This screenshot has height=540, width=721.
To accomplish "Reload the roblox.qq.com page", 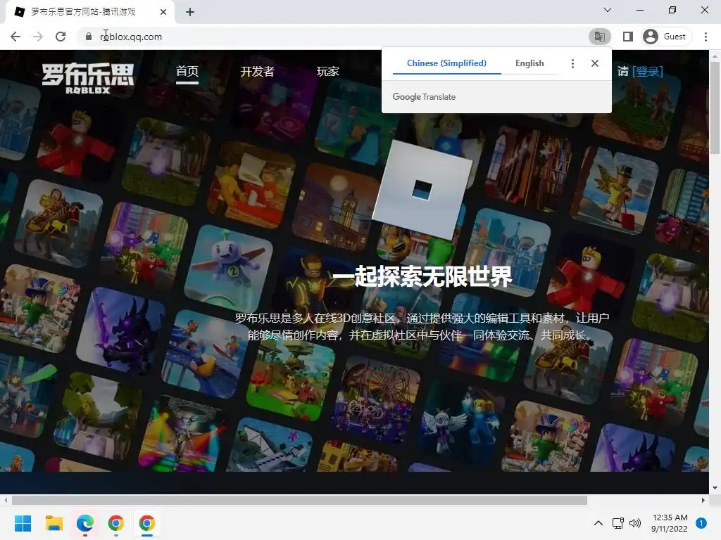I will (x=61, y=37).
